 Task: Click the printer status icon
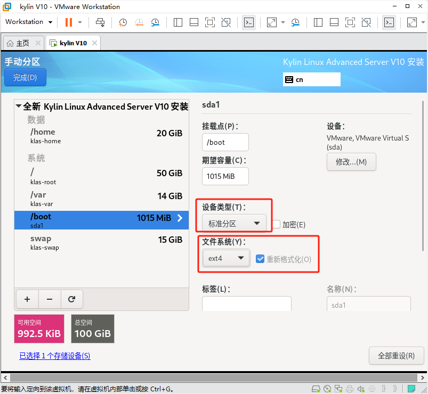click(350, 389)
